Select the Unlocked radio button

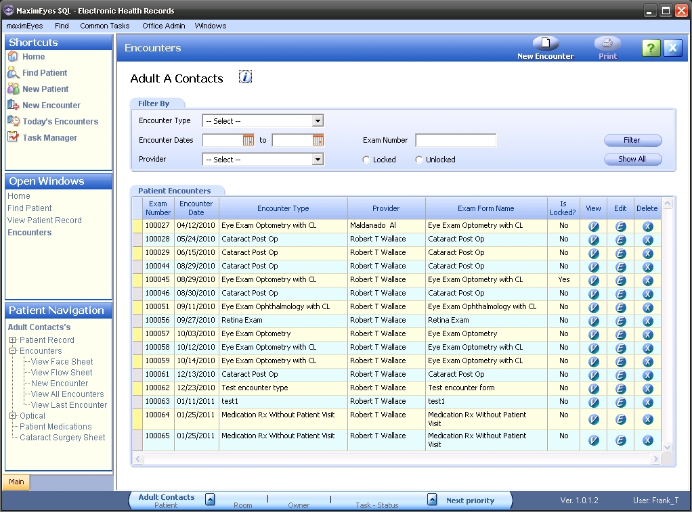(x=419, y=160)
